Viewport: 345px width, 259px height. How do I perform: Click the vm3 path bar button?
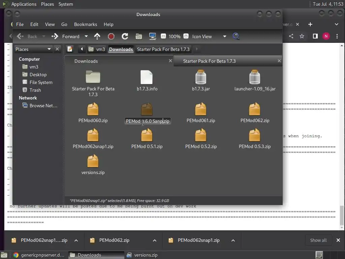coord(97,49)
